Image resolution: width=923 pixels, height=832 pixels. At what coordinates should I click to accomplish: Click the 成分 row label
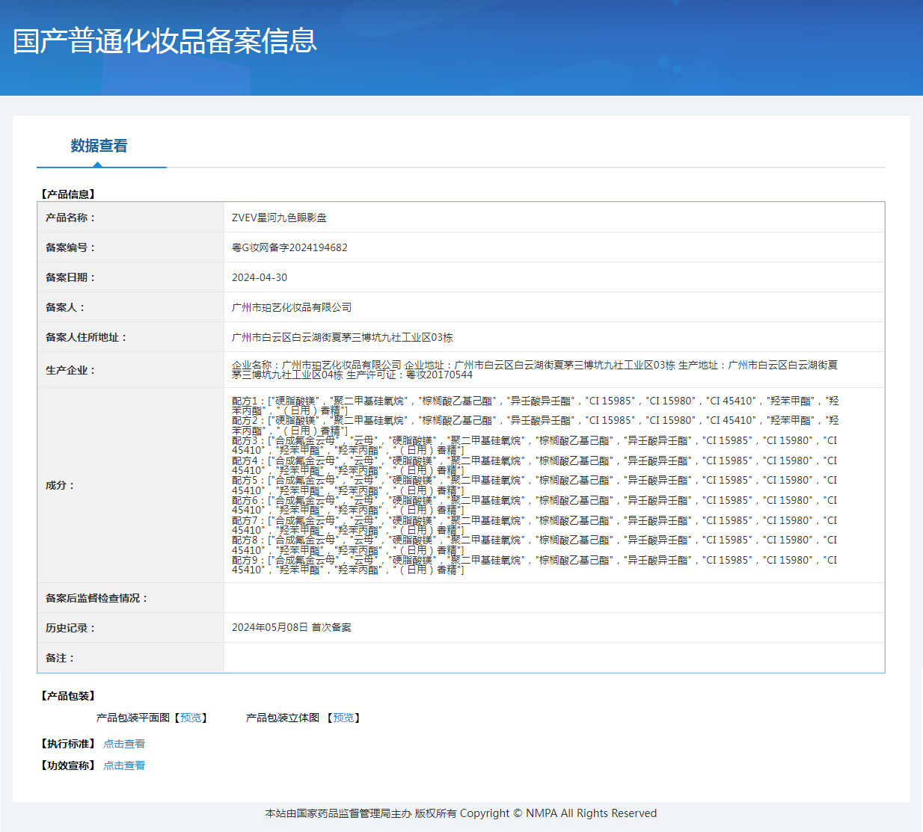pos(60,485)
